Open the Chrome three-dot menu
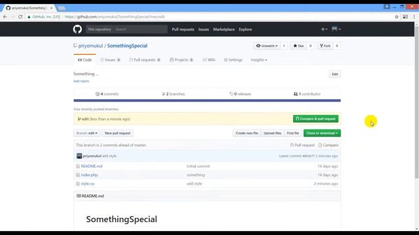The width and height of the screenshot is (419, 235). (414, 16)
